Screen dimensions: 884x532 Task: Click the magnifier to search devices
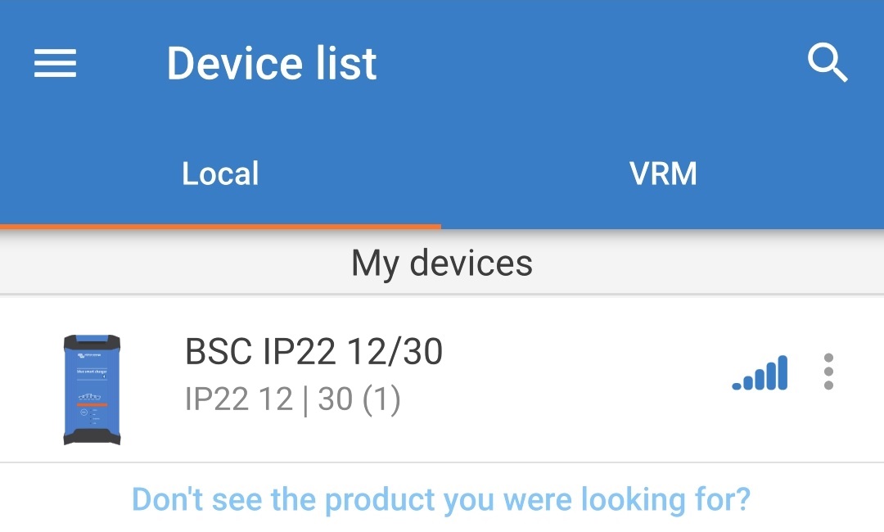pos(828,63)
